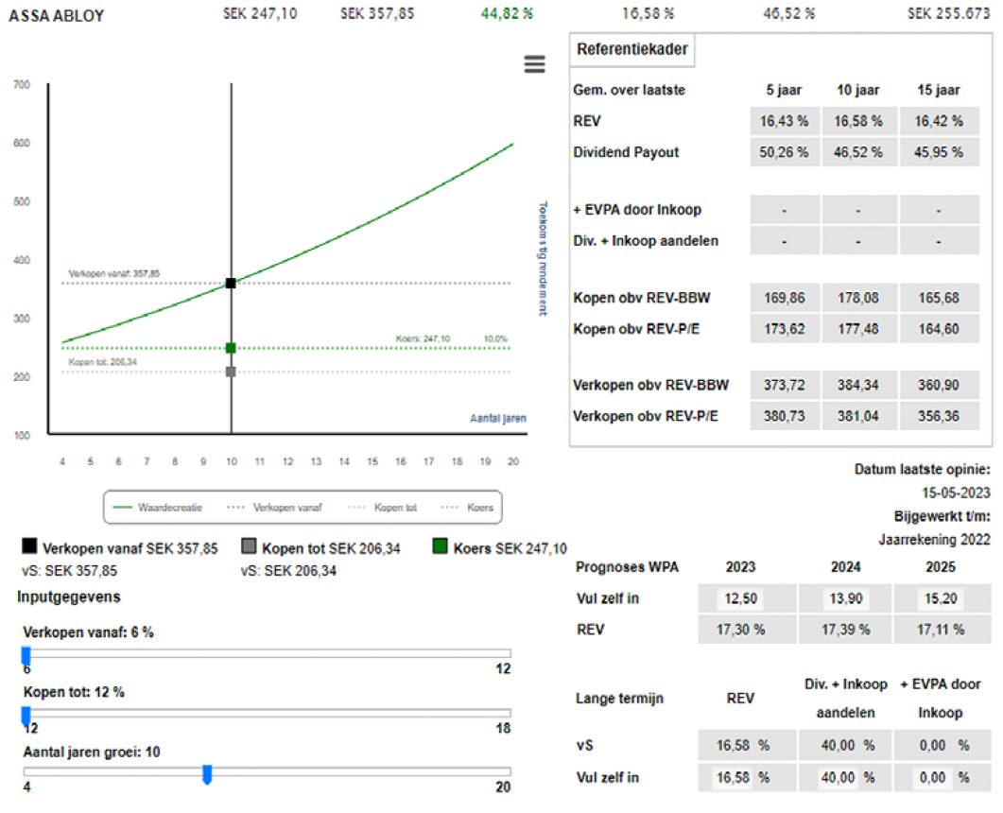1003x813 pixels.
Task: Click the green 44,82 % header value
Action: pos(507,13)
